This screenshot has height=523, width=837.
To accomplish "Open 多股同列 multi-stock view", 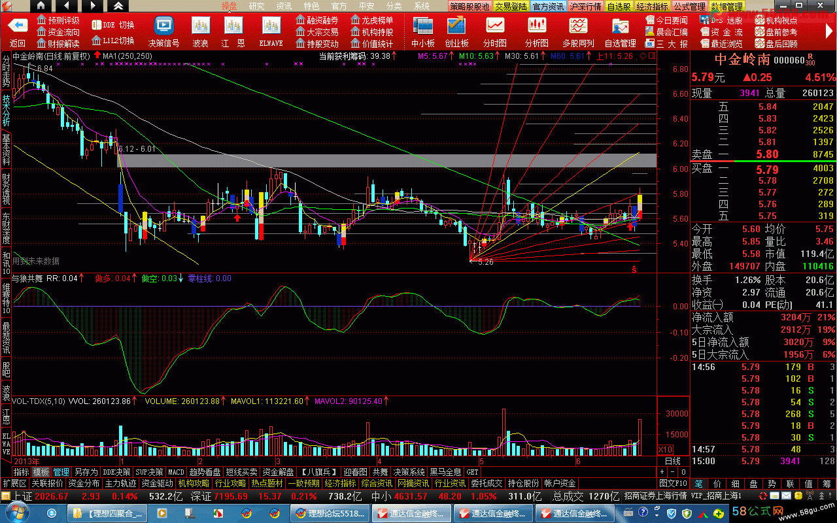I will (578, 26).
